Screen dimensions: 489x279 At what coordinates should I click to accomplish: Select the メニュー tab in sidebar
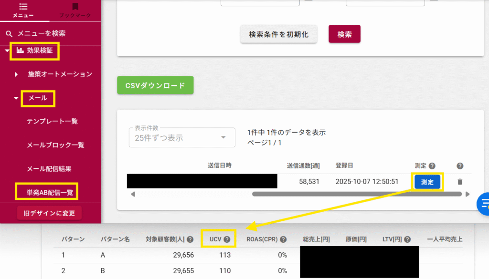(x=23, y=10)
